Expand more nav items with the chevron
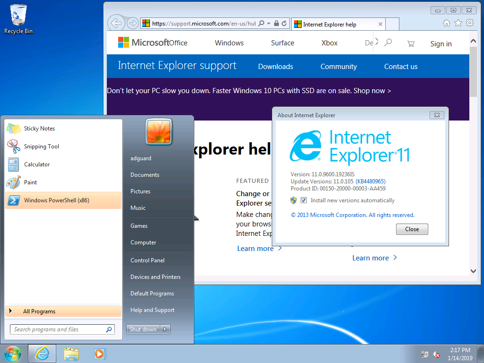This screenshot has width=484, height=363. 377,43
